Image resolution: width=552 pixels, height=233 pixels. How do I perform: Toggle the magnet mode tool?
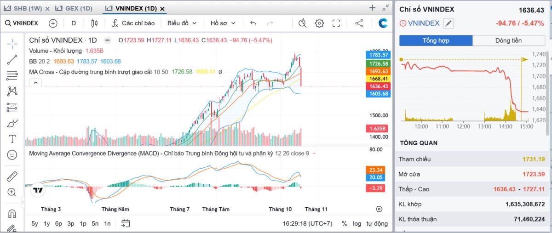[x=12, y=213]
